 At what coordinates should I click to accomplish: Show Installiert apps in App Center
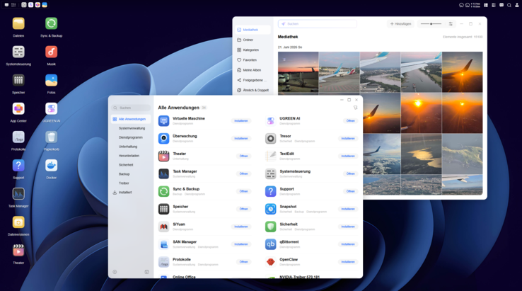125,193
